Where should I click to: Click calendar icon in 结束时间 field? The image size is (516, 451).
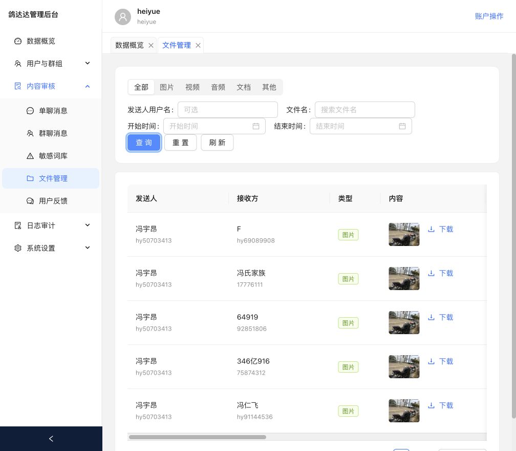pos(402,126)
